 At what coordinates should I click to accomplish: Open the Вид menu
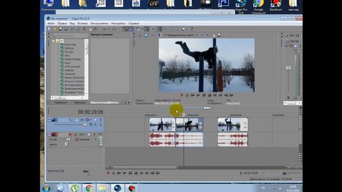point(72,23)
